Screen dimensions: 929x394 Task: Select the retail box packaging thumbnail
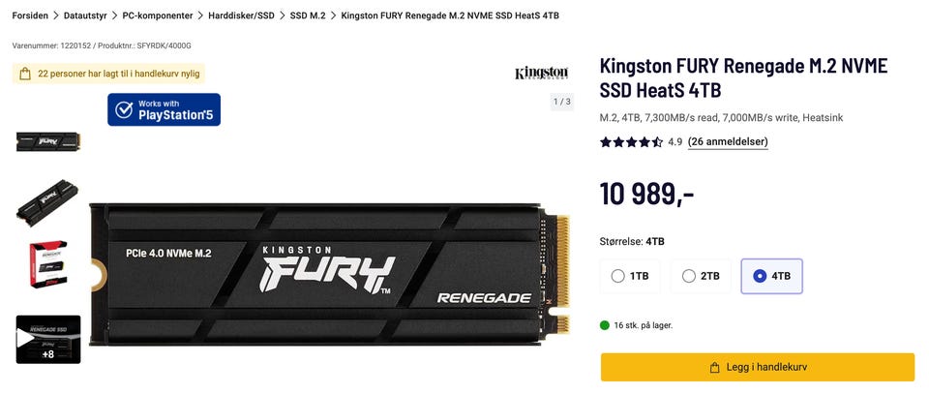pos(48,264)
